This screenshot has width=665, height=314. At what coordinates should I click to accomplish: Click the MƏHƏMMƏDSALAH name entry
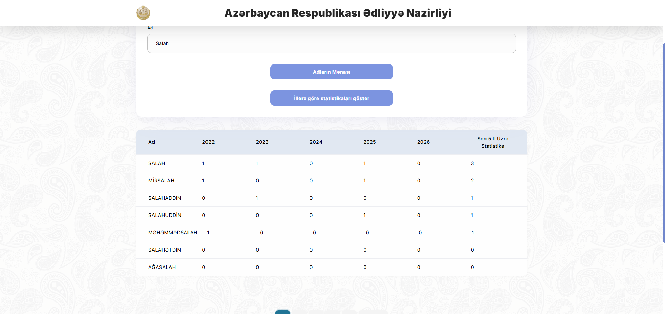pyautogui.click(x=173, y=233)
